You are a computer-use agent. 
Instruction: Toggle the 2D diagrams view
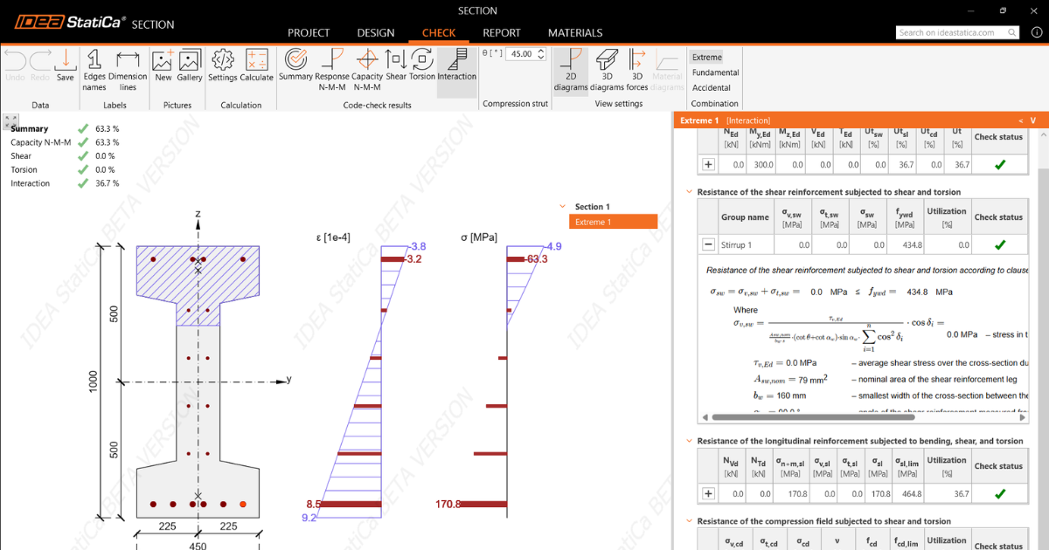tap(570, 68)
